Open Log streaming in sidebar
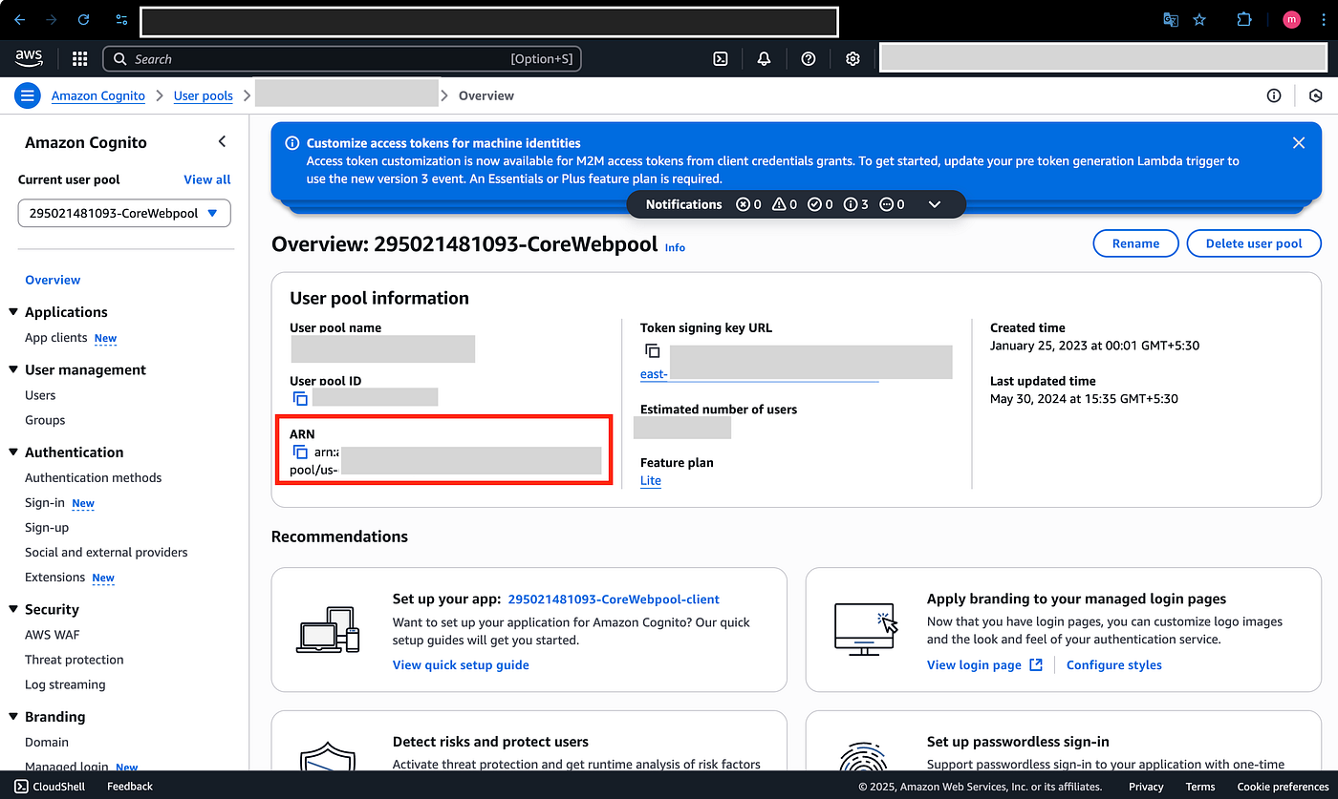1338x799 pixels. 65,684
